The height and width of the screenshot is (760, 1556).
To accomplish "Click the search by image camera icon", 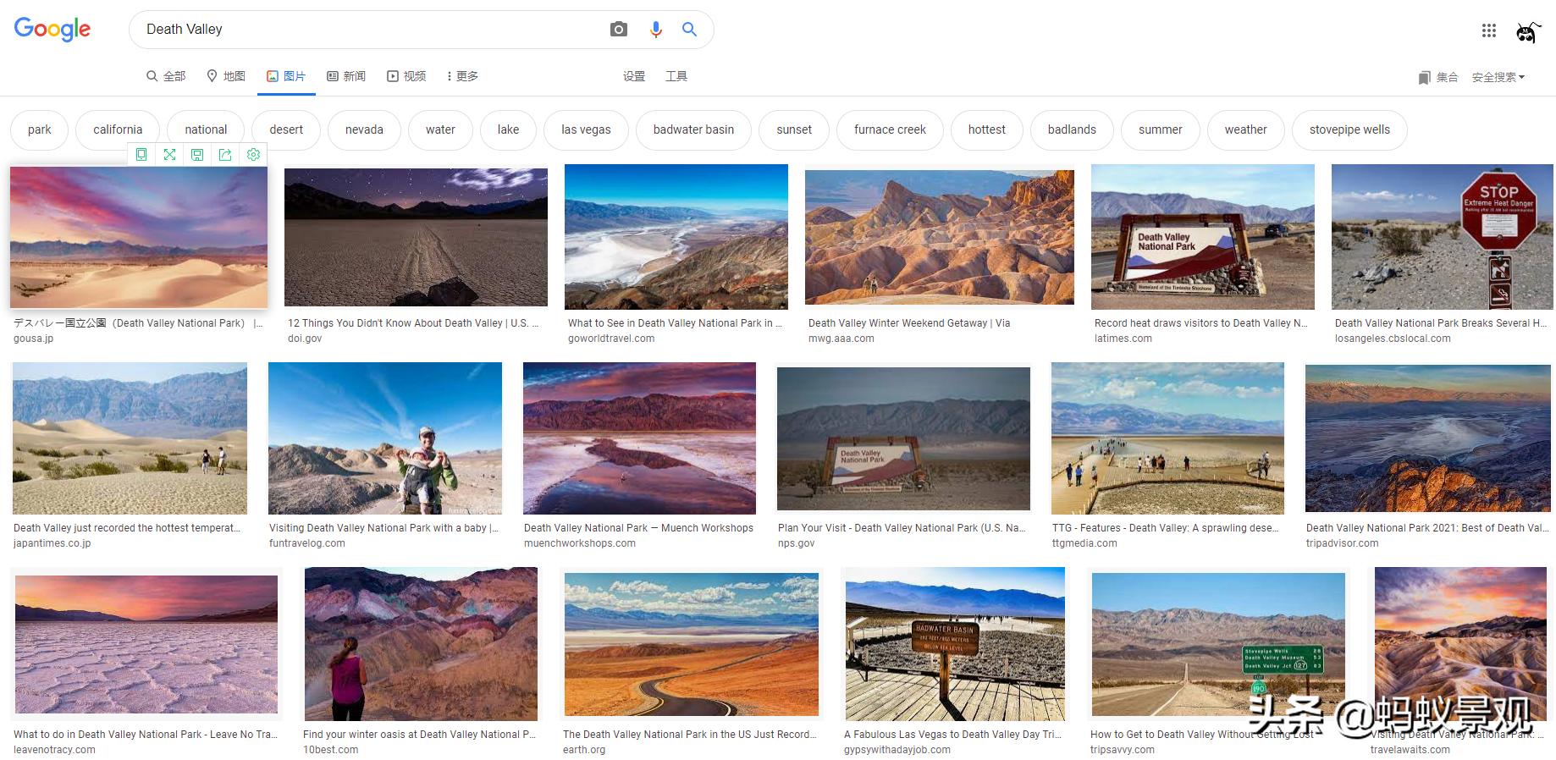I will point(619,30).
